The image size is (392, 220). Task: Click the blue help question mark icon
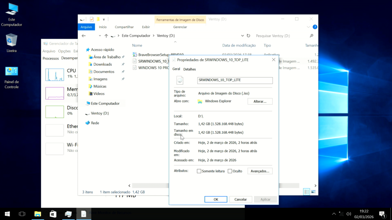[315, 27]
